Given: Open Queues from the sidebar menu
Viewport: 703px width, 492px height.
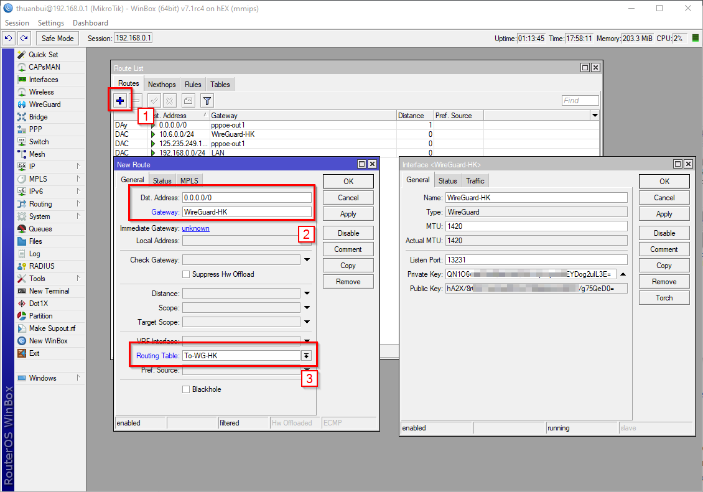Looking at the screenshot, I should 40,229.
